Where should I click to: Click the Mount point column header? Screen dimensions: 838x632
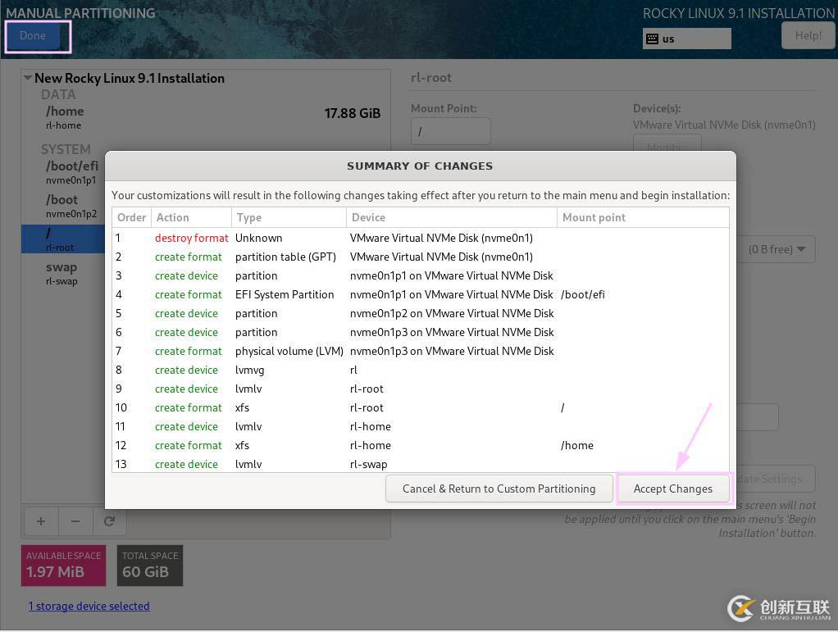point(643,217)
